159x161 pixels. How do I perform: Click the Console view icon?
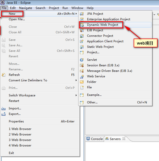pyautogui.click(x=88, y=139)
